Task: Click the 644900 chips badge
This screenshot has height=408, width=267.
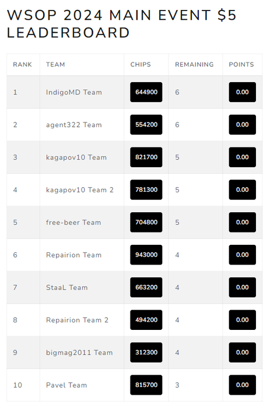Action: pyautogui.click(x=146, y=92)
